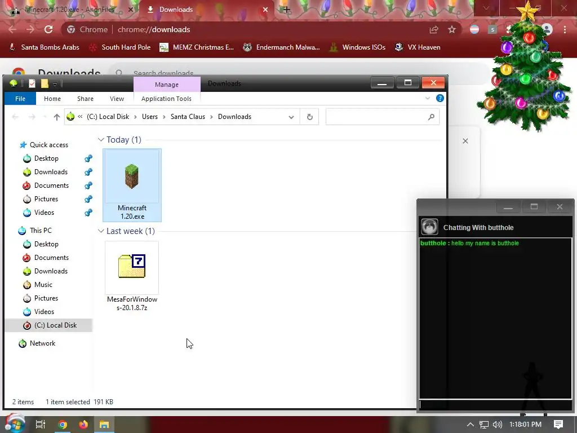577x433 pixels.
Task: Collapse the Last week group
Action: tap(101, 231)
